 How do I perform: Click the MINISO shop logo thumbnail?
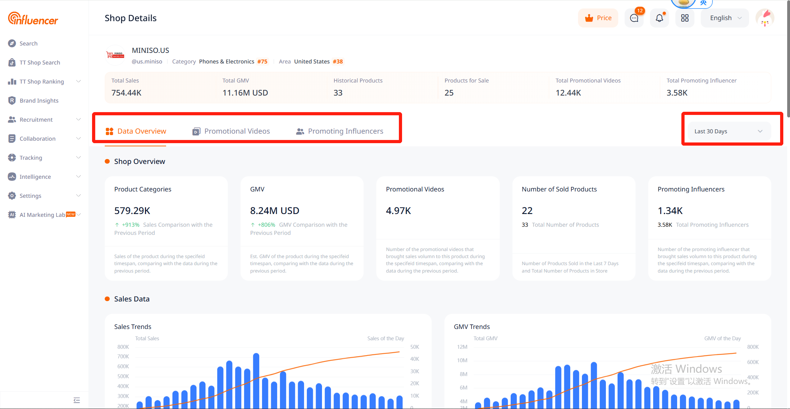[115, 55]
